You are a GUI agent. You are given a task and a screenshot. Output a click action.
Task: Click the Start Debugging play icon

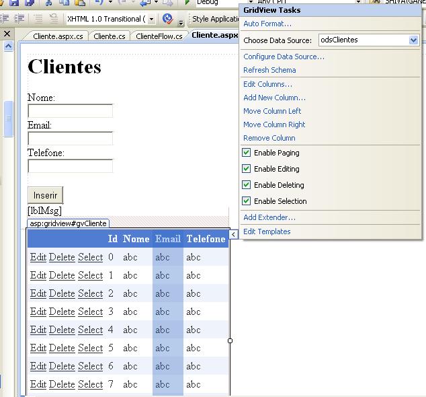[188, 3]
